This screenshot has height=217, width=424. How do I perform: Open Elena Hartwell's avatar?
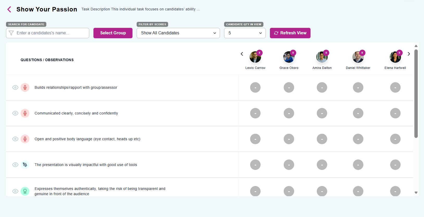pos(395,57)
